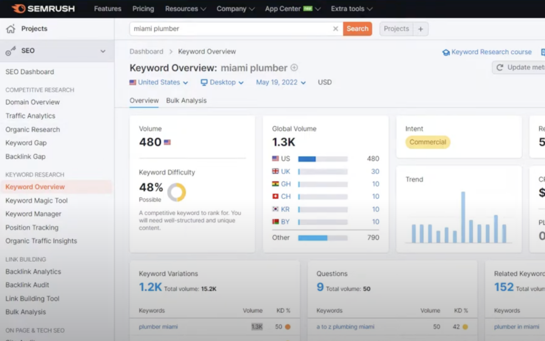
Task: Click the 1.2K Keyword Variations count
Action: pyautogui.click(x=150, y=287)
